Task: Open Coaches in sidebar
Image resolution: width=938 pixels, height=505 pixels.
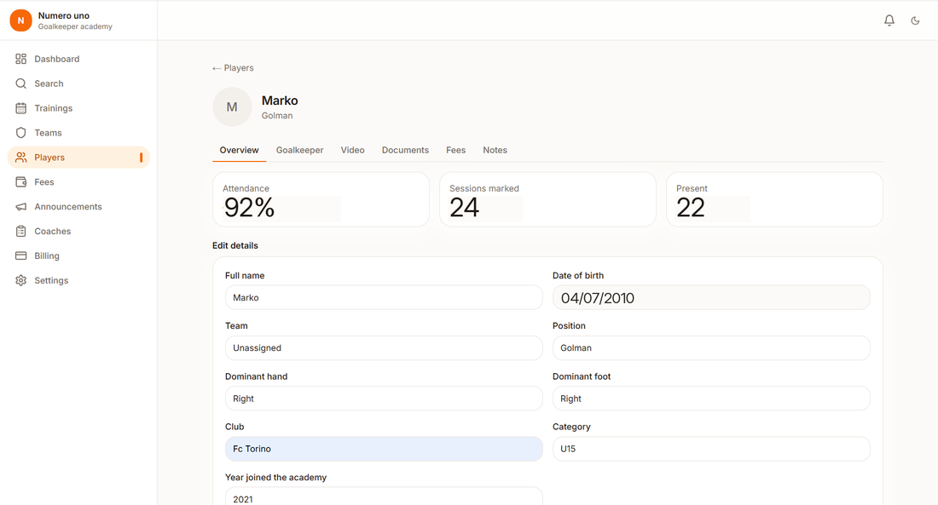Action: 78,232
